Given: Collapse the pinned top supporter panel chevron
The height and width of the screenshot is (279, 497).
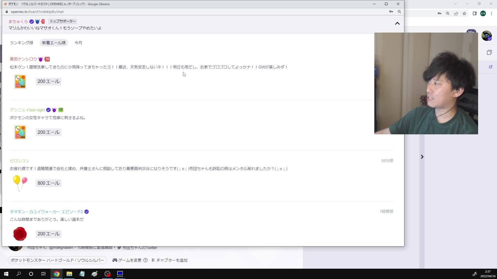Looking at the screenshot, I should [397, 23].
